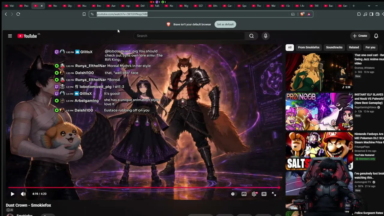Image resolution: width=384 pixels, height=216 pixels.
Task: Open Brave Shields from the address bar
Action: 302,14
